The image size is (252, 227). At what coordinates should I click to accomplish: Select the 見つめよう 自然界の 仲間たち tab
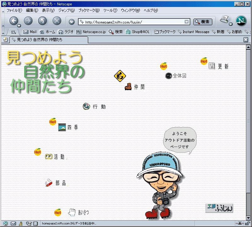[49, 40]
